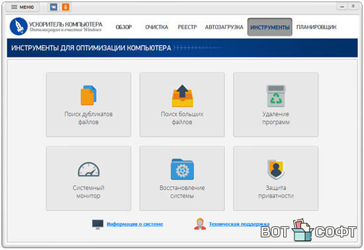Open Удаление программ label
The height and width of the screenshot is (250, 364).
pos(276,118)
